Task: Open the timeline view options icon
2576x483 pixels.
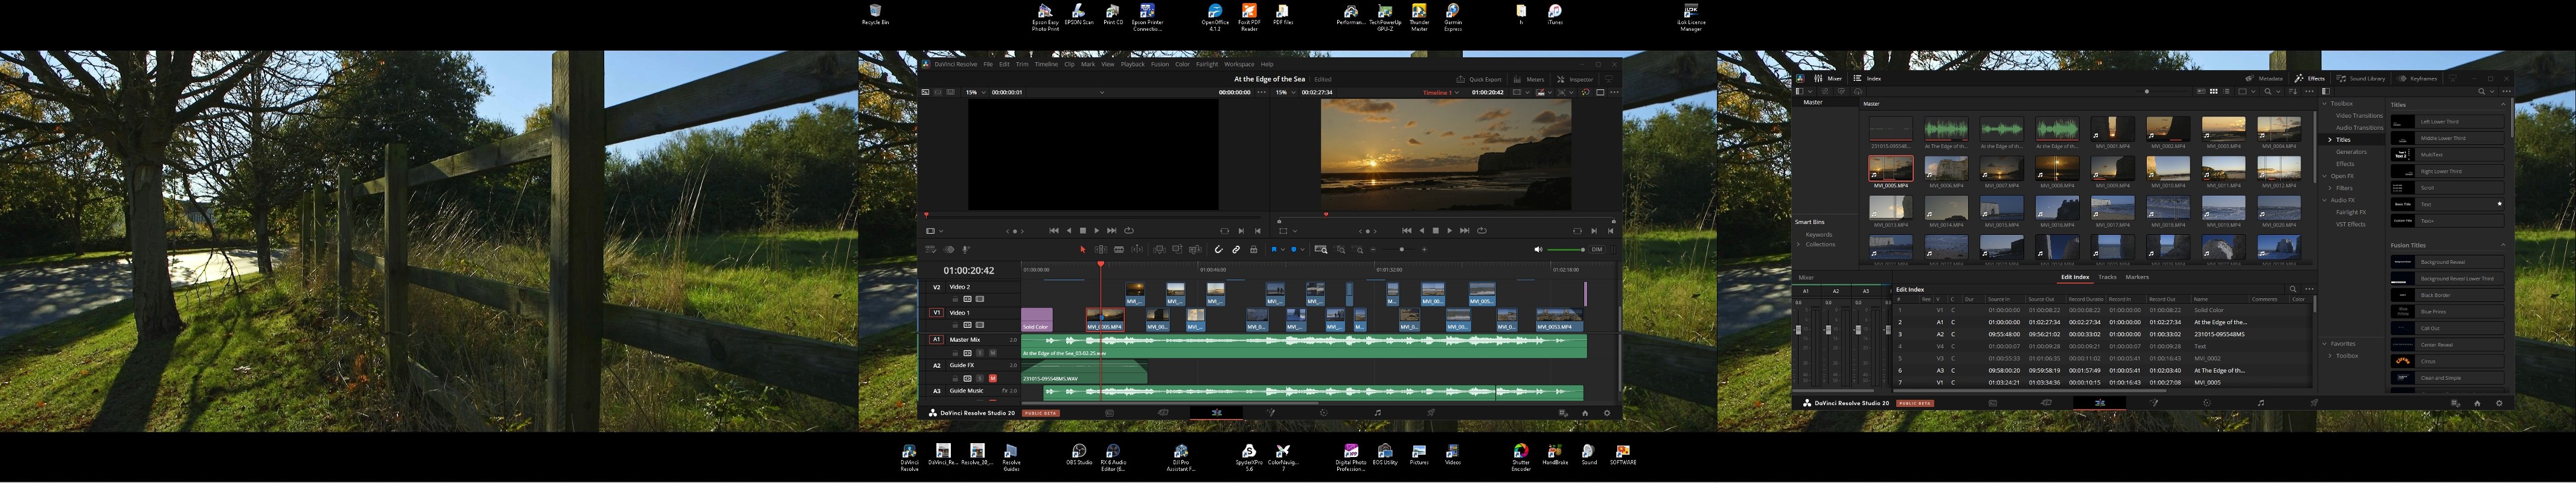Action: coord(930,250)
